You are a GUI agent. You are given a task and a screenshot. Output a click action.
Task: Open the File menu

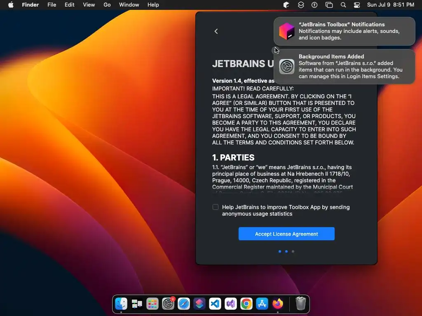[52, 5]
